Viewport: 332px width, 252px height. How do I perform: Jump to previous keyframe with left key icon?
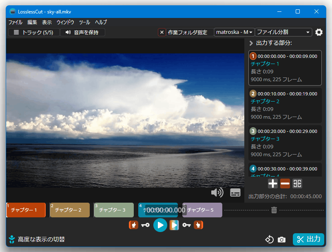click(145, 225)
